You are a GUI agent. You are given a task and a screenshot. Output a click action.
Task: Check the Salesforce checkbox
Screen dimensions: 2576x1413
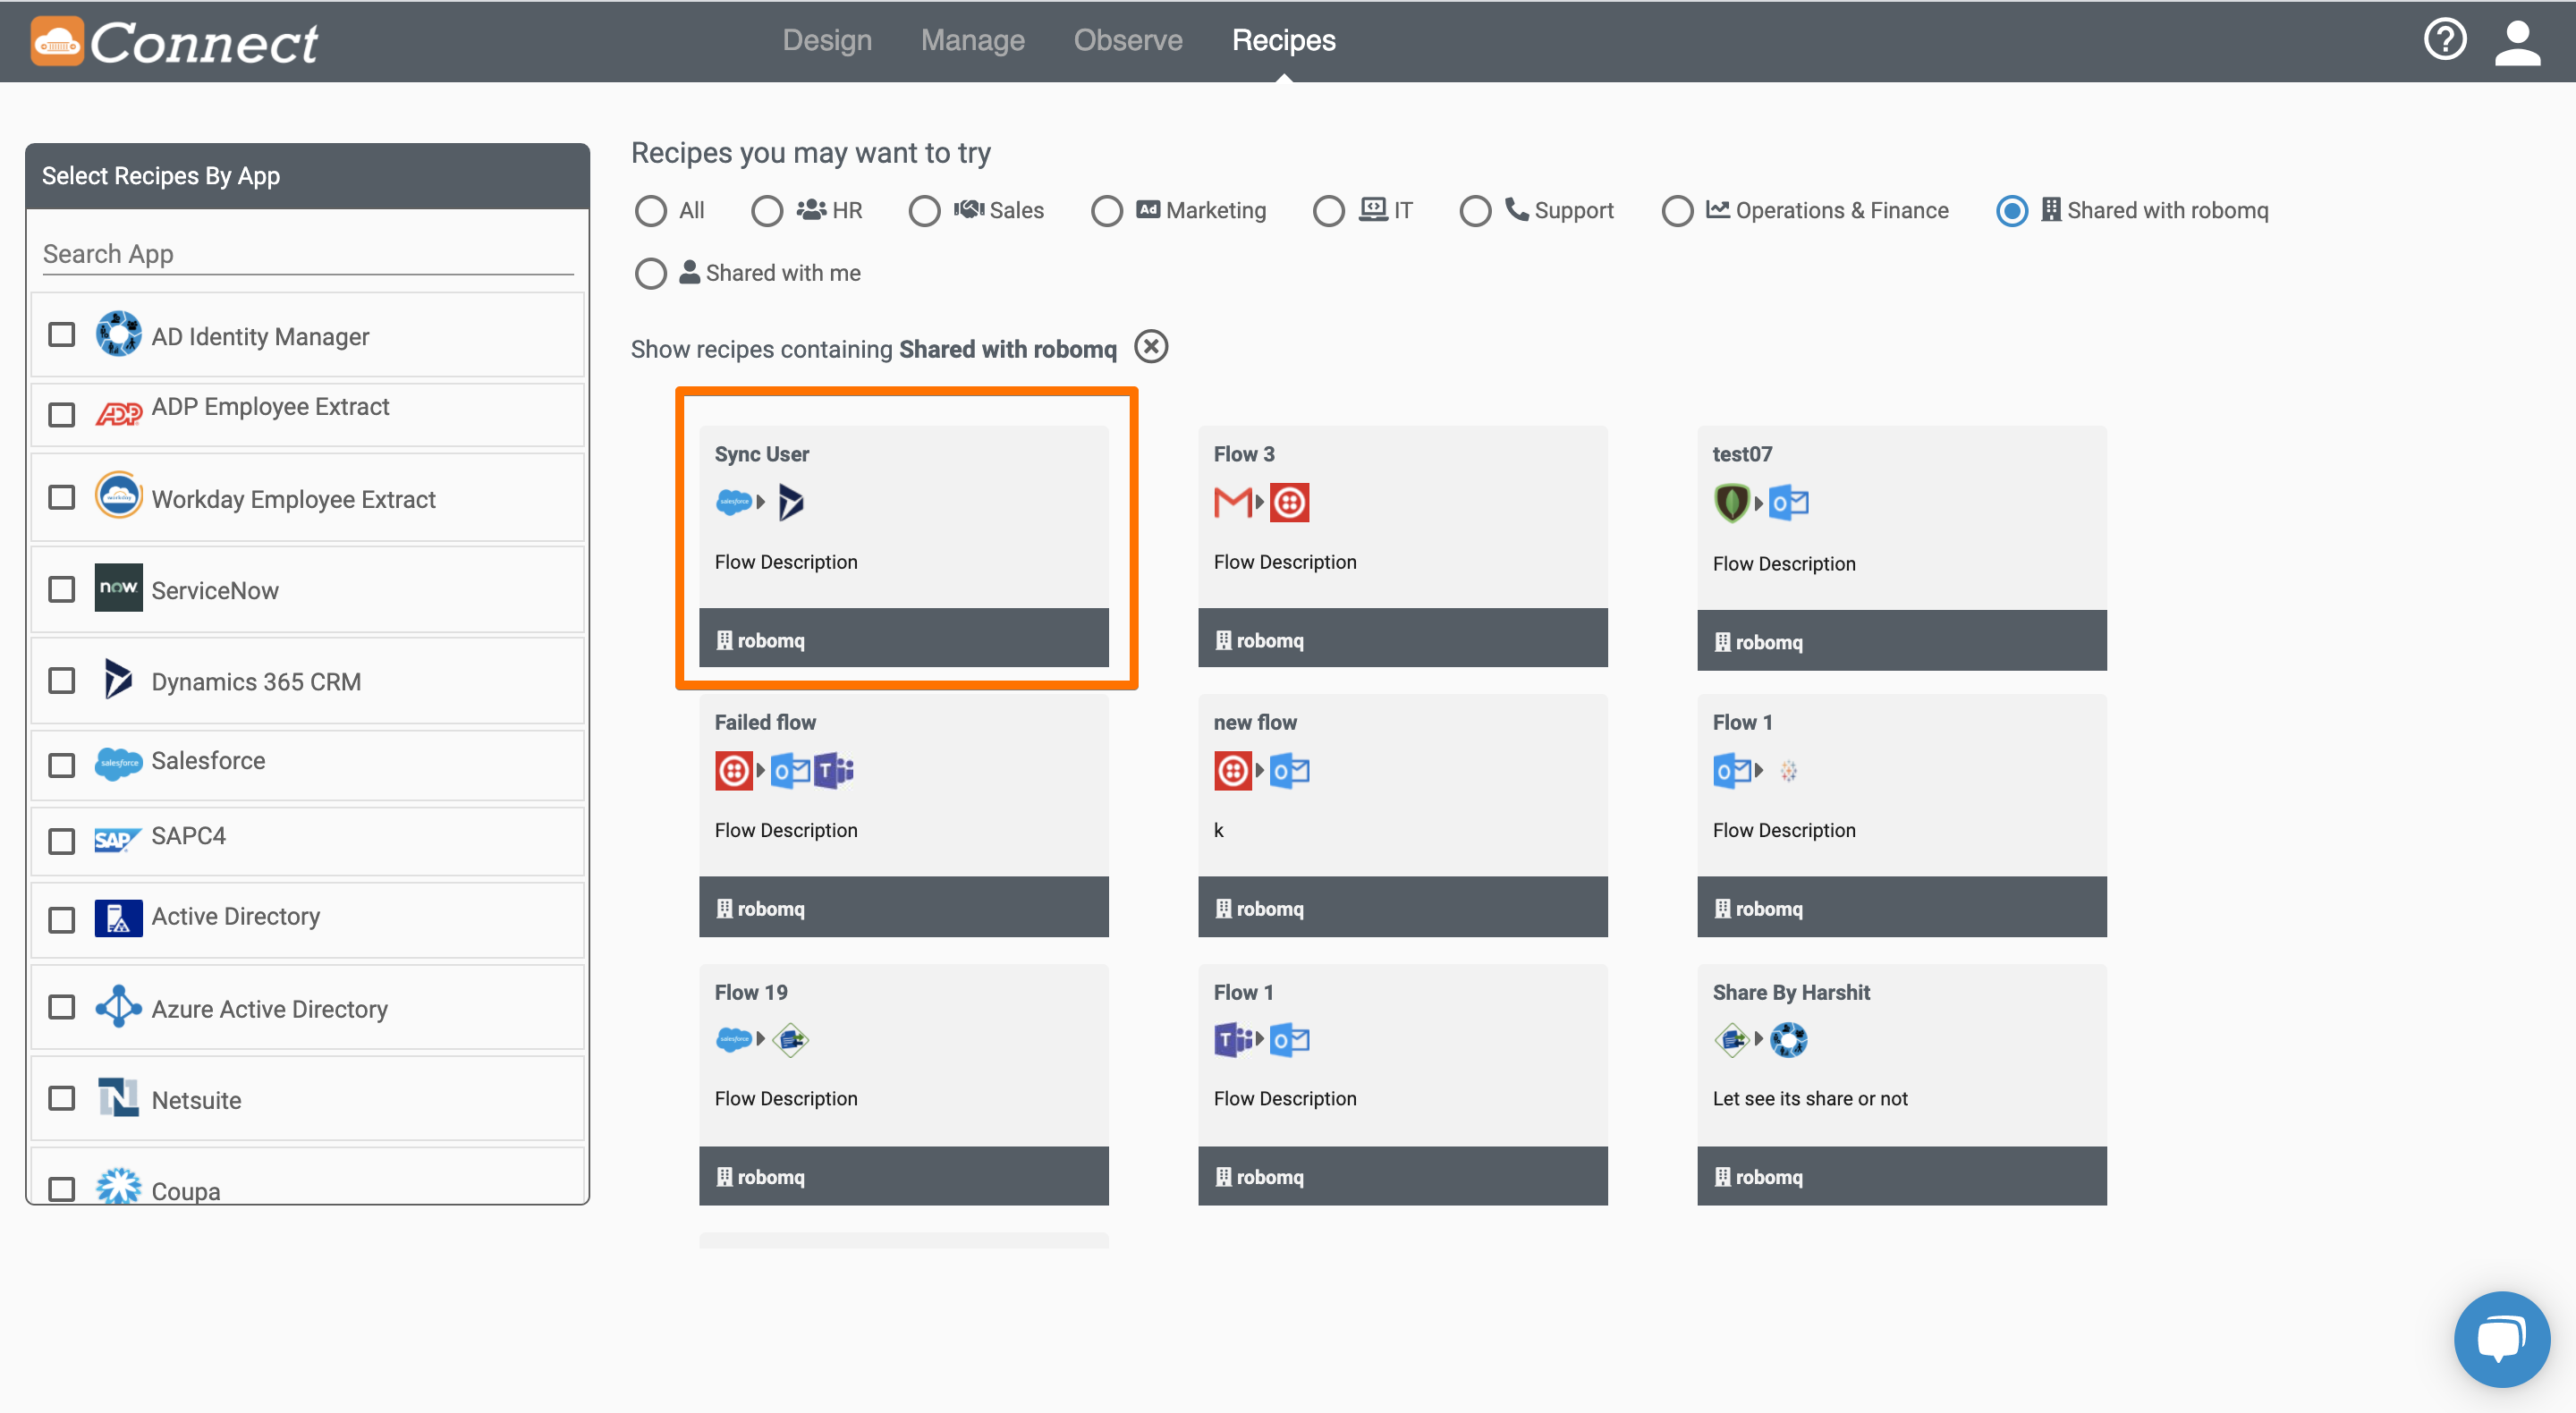click(62, 764)
